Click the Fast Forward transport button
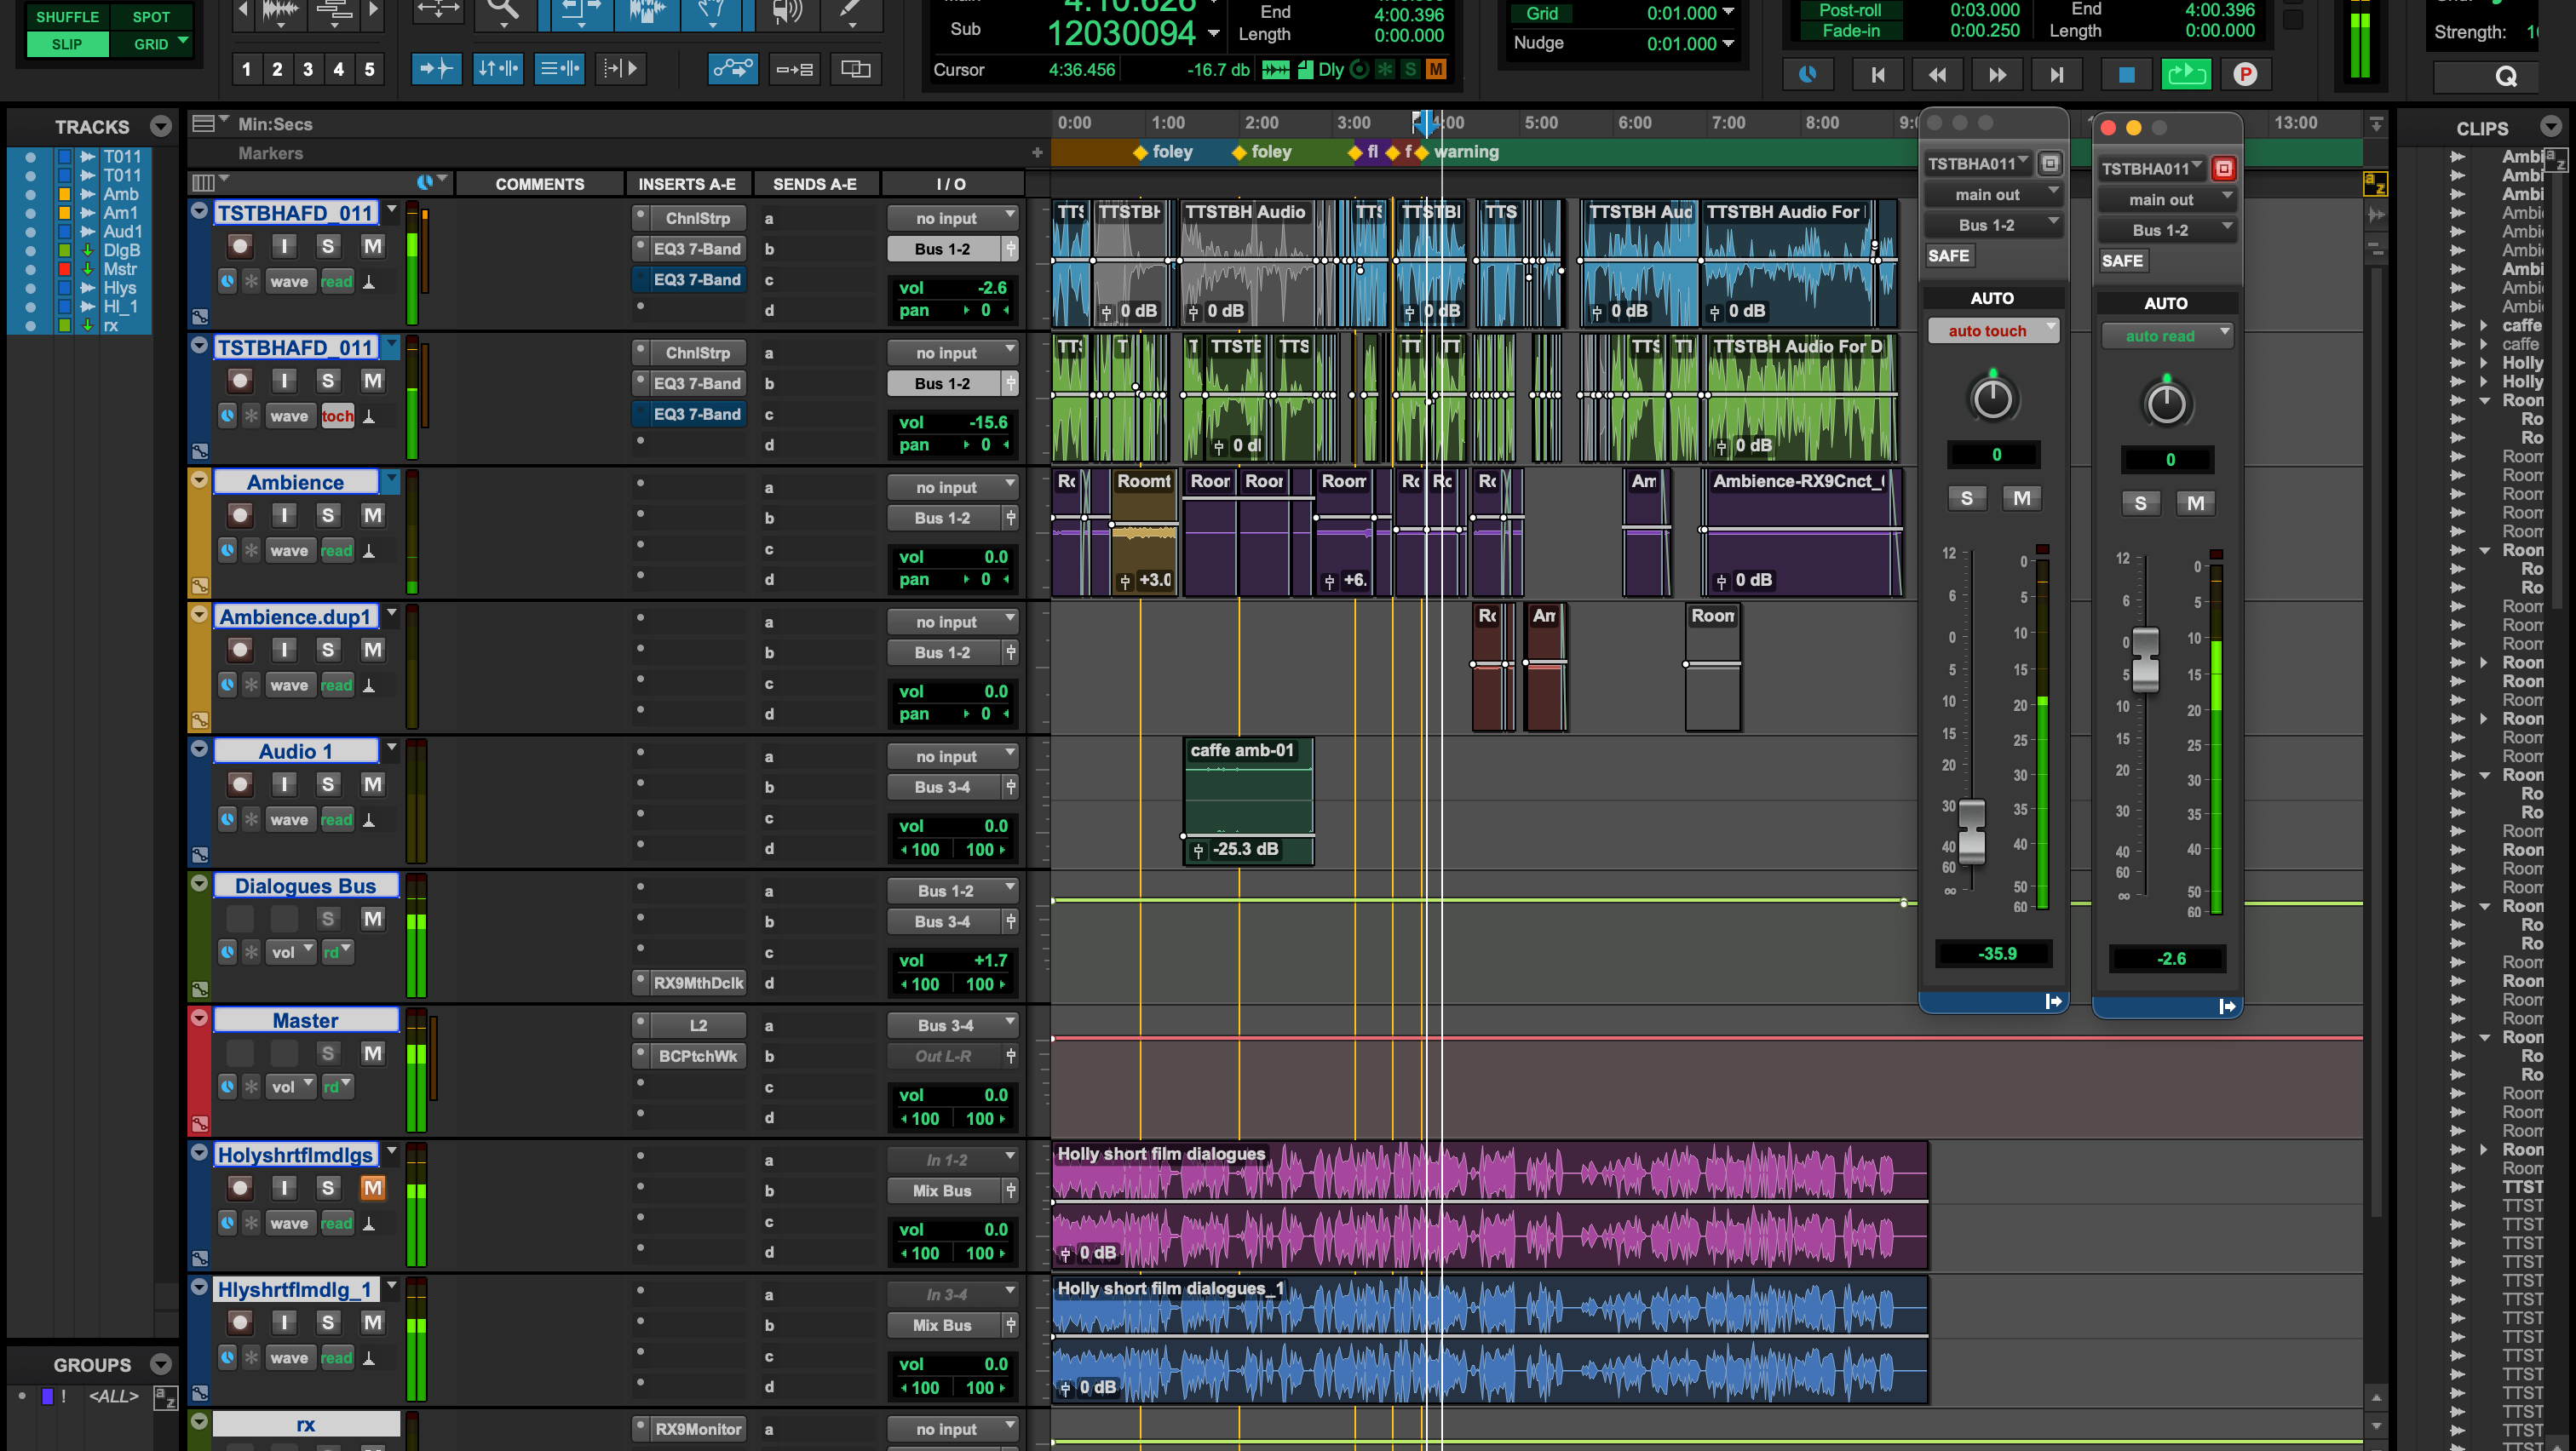 (x=1997, y=75)
